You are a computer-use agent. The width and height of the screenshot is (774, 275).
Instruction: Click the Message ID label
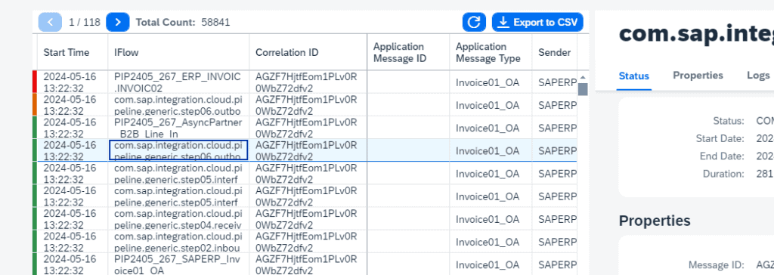click(x=716, y=264)
